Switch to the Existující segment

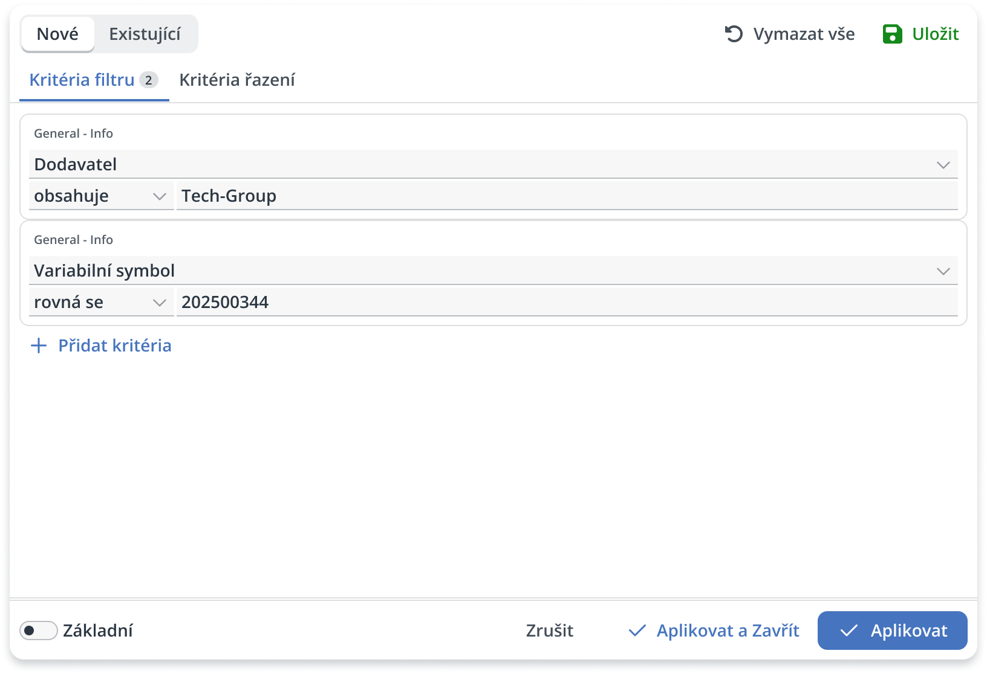pyautogui.click(x=145, y=34)
